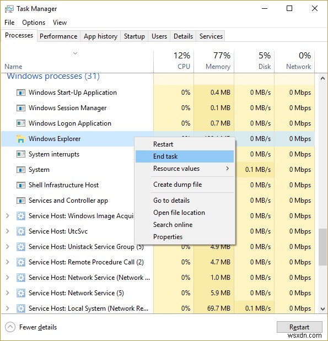
Task: Choose Open file location menu entry
Action: (185, 213)
